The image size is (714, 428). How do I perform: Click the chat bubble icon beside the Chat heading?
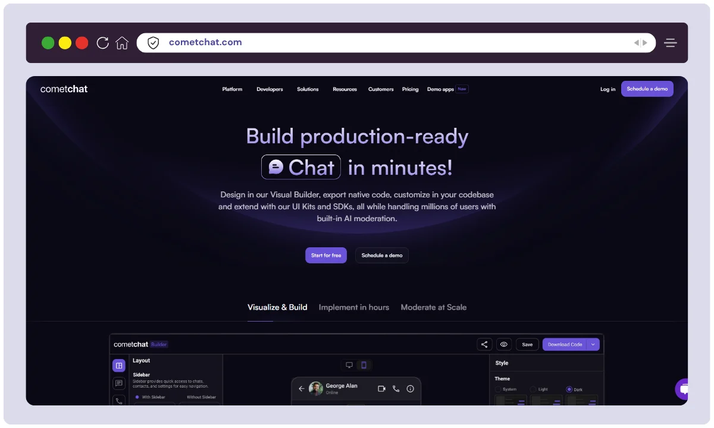pos(275,167)
